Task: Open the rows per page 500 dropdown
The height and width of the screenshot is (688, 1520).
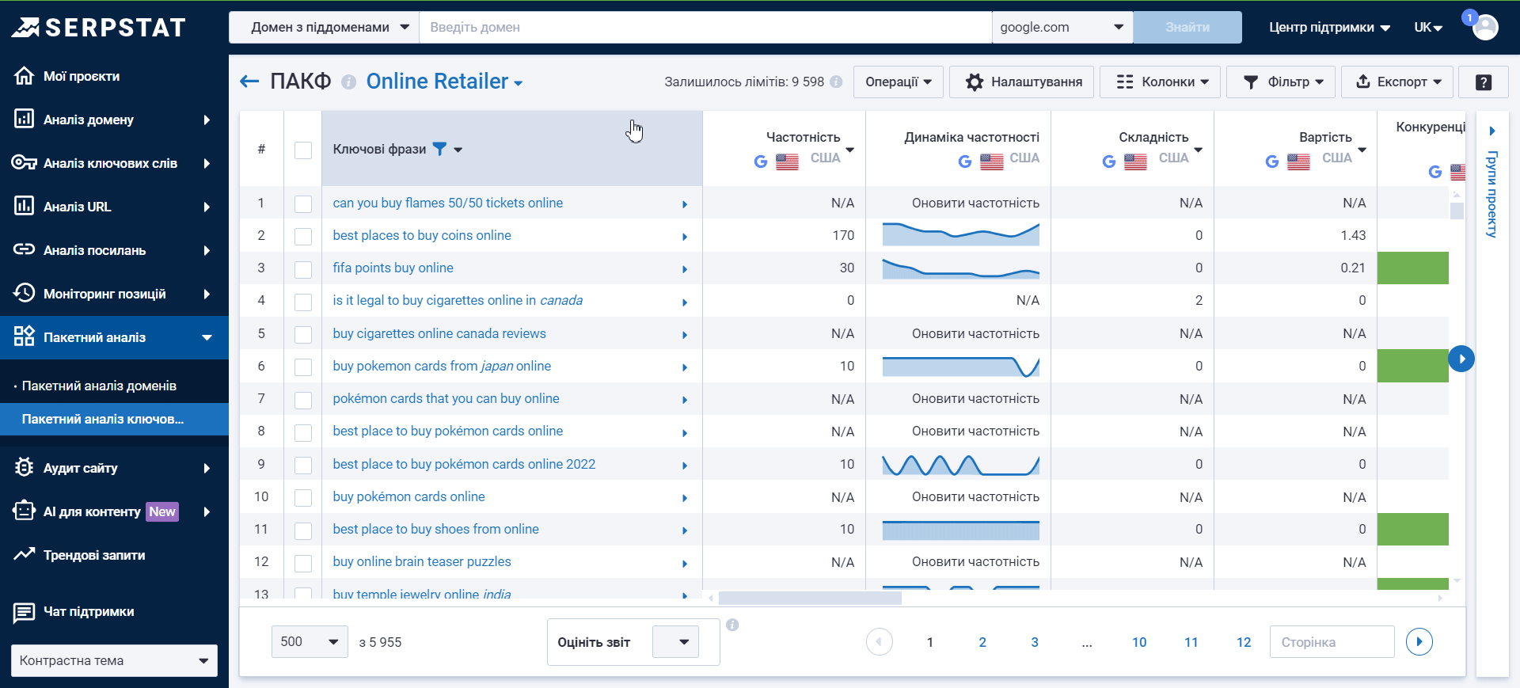Action: 309,642
